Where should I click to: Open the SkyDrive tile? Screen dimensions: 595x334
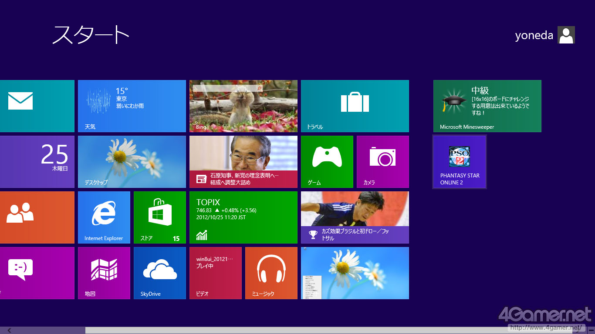pyautogui.click(x=159, y=273)
